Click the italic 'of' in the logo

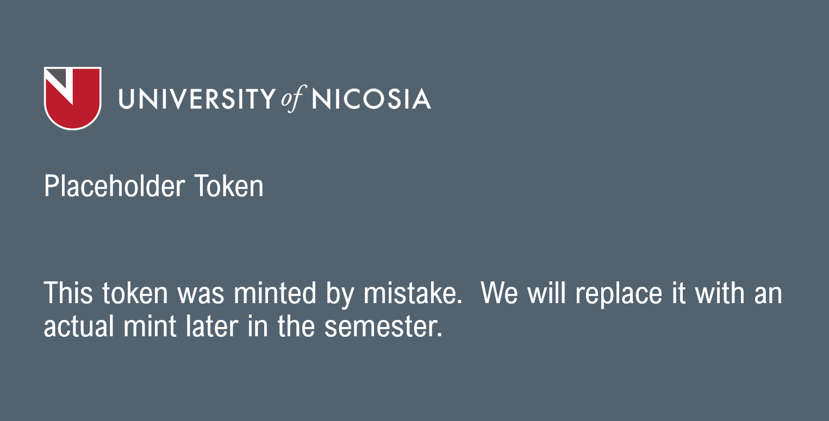294,99
